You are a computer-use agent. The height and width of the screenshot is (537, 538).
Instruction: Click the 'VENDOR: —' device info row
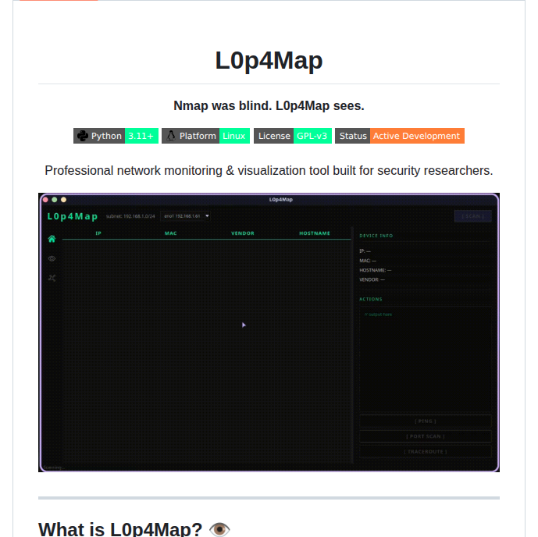pyautogui.click(x=372, y=279)
